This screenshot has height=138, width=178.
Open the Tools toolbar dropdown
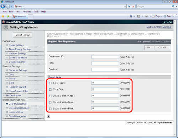(169, 16)
